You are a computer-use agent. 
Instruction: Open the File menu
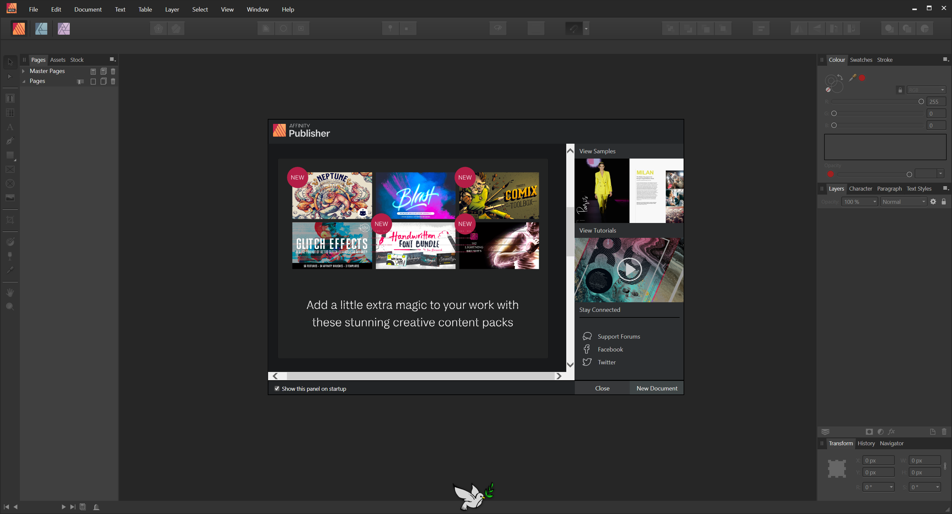(34, 9)
